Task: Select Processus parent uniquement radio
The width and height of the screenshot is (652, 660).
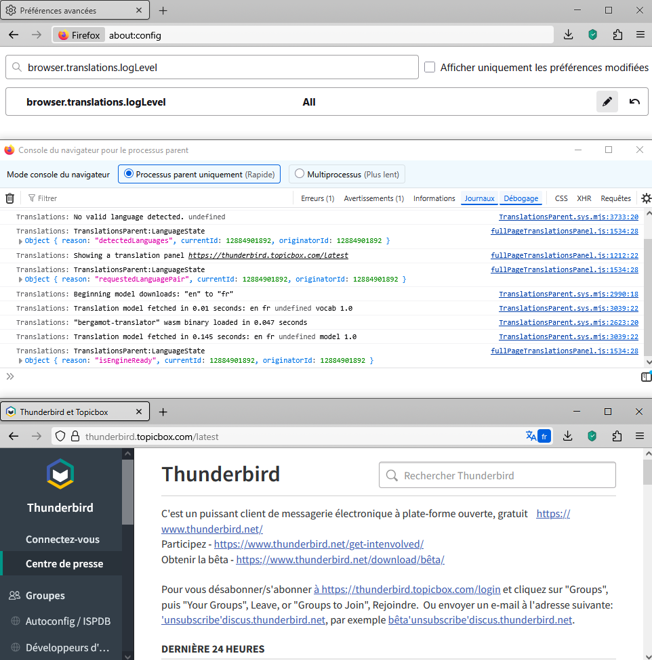Action: coord(129,174)
